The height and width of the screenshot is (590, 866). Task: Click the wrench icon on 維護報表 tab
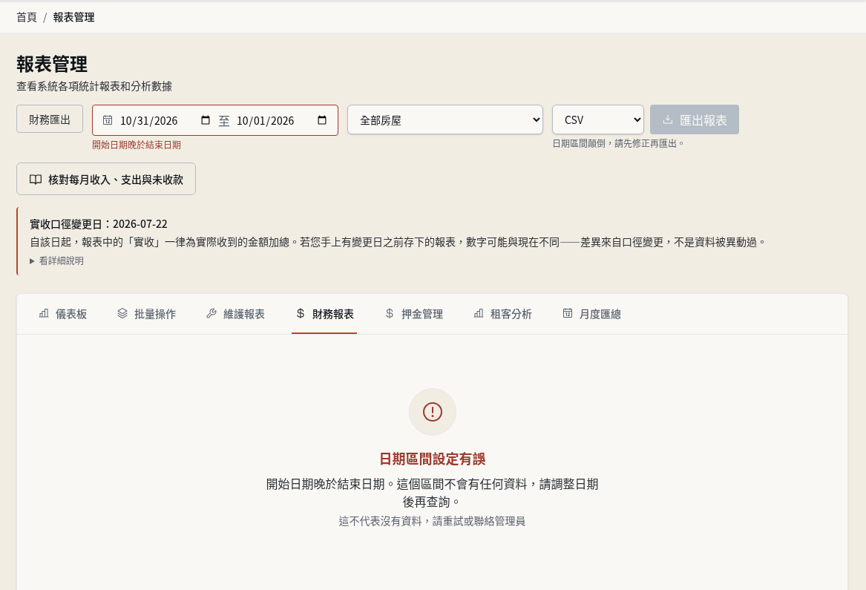point(211,314)
